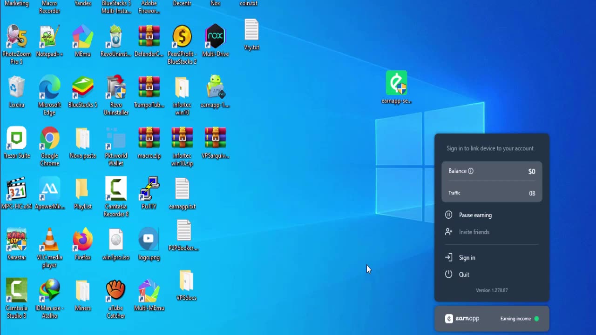
Task: Click the RevoUninst... desktop icon
Action: (116, 41)
